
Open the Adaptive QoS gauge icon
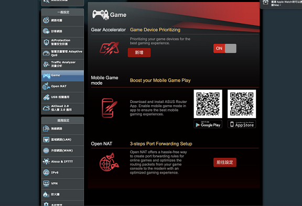point(46,53)
